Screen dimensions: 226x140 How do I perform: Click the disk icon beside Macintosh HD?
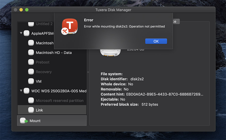[x=31, y=43]
